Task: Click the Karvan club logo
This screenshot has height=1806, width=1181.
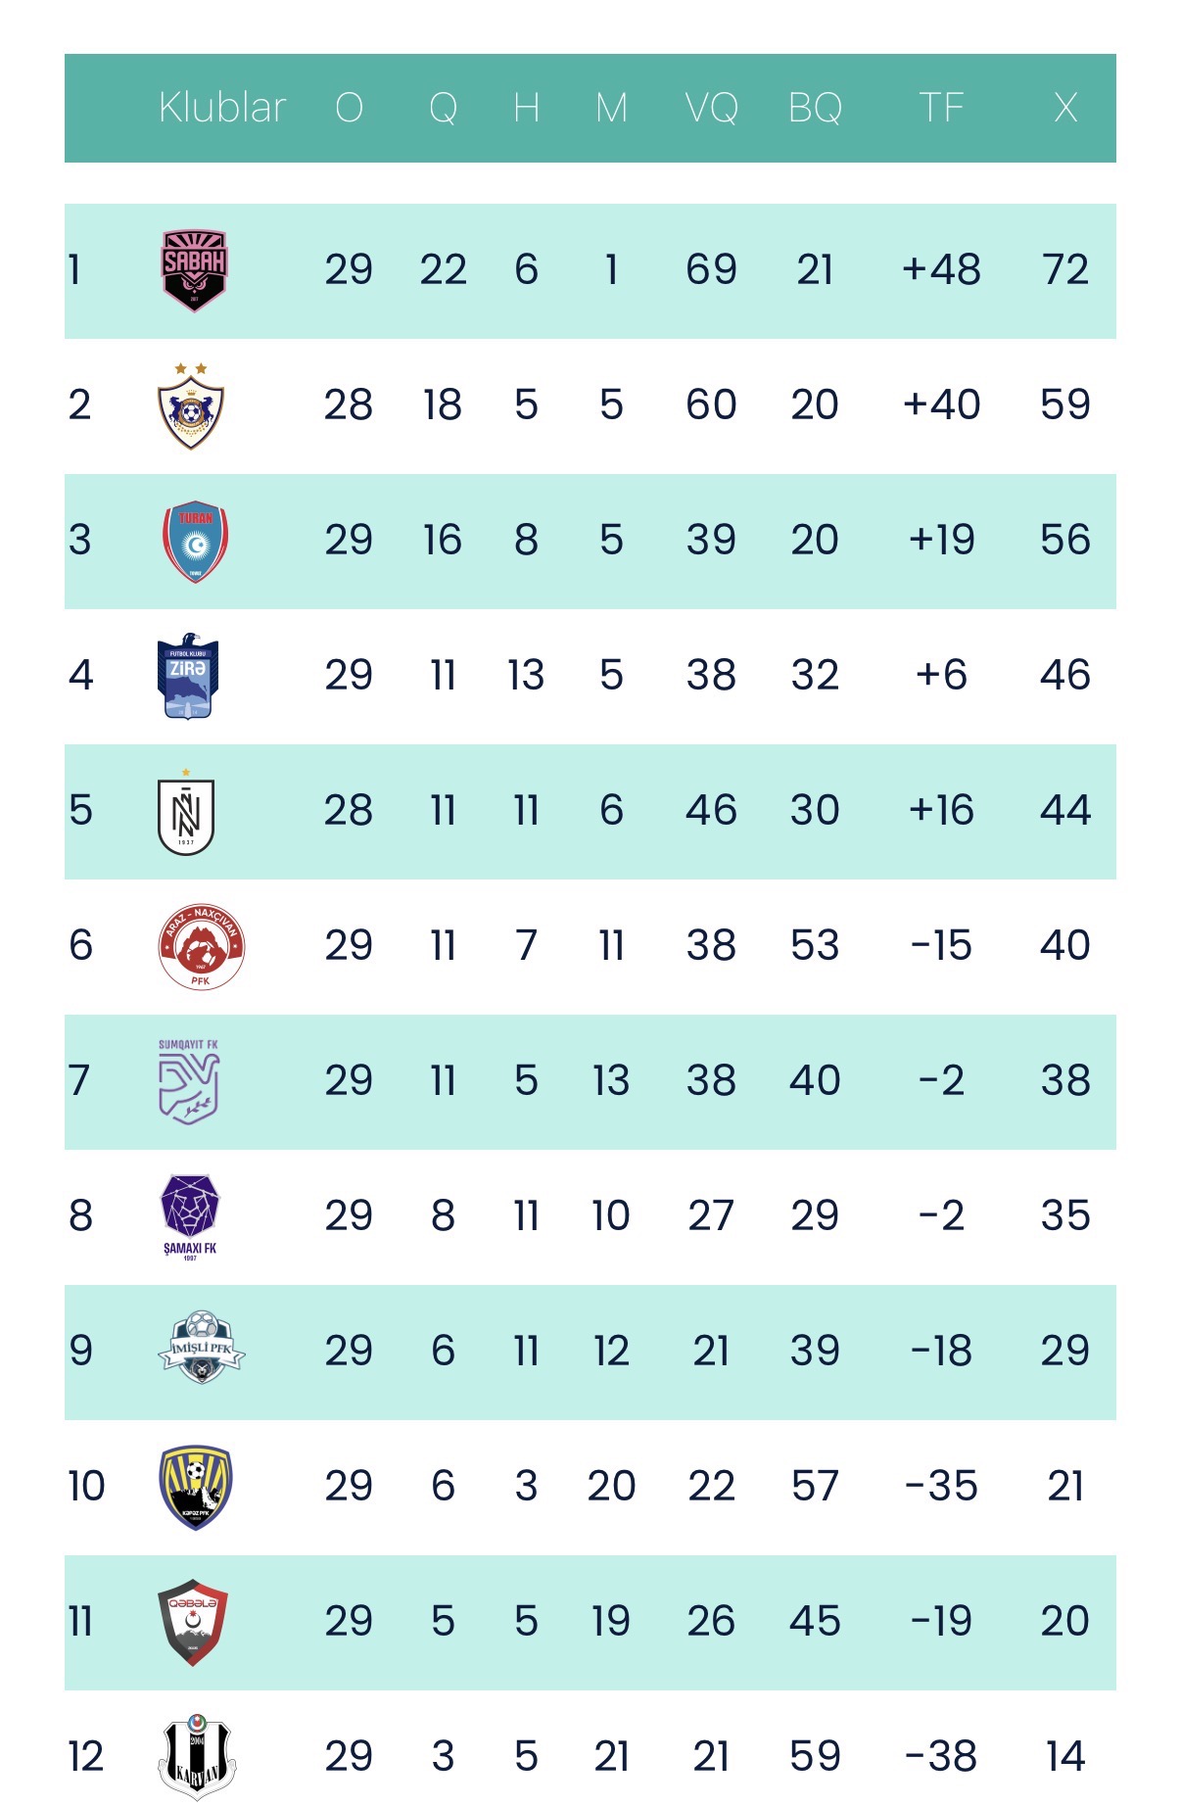Action: click(197, 1757)
